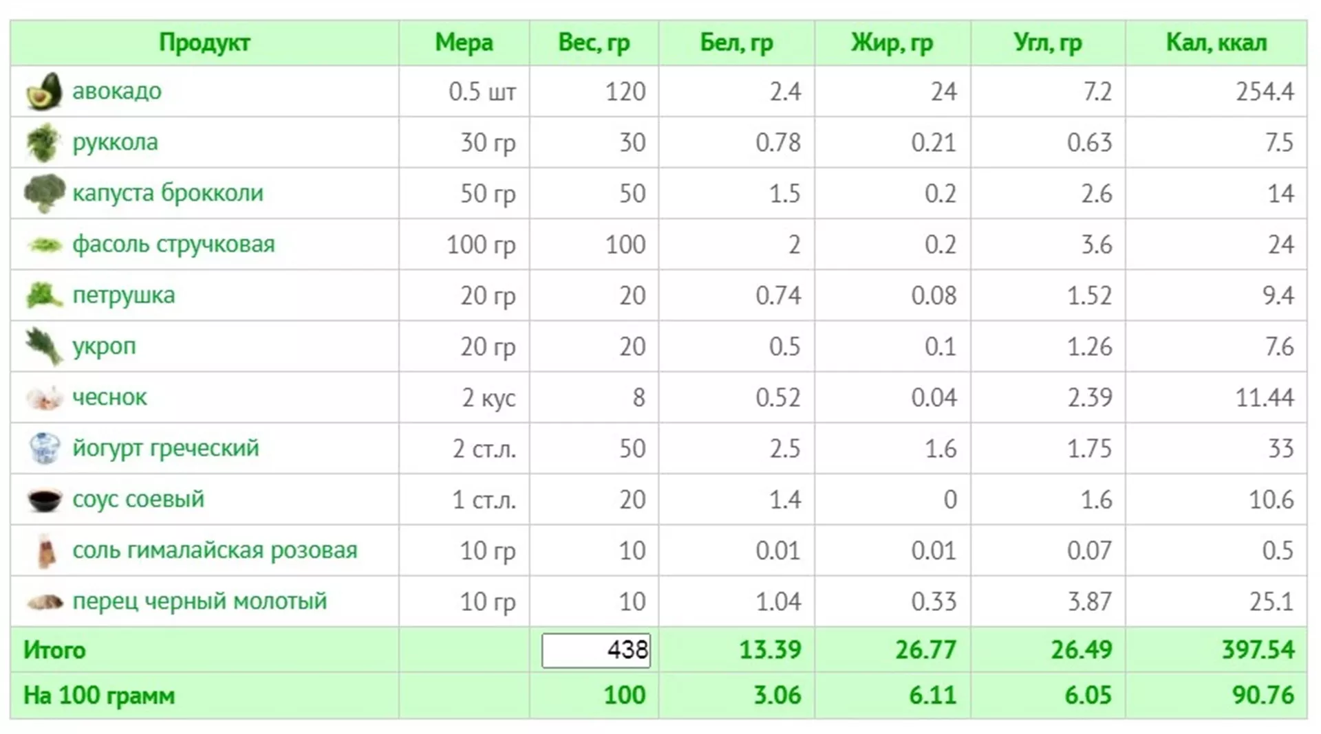The width and height of the screenshot is (1321, 734).
Task: Click the parsley icon
Action: click(x=44, y=295)
